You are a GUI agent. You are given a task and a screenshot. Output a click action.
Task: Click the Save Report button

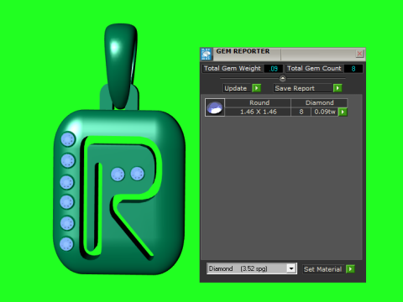point(302,88)
